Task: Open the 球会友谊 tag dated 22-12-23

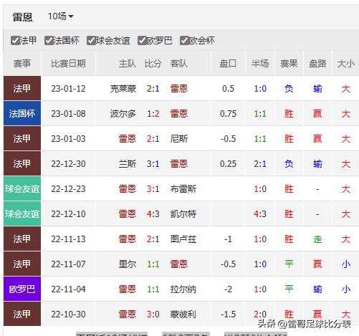Action: (x=22, y=188)
